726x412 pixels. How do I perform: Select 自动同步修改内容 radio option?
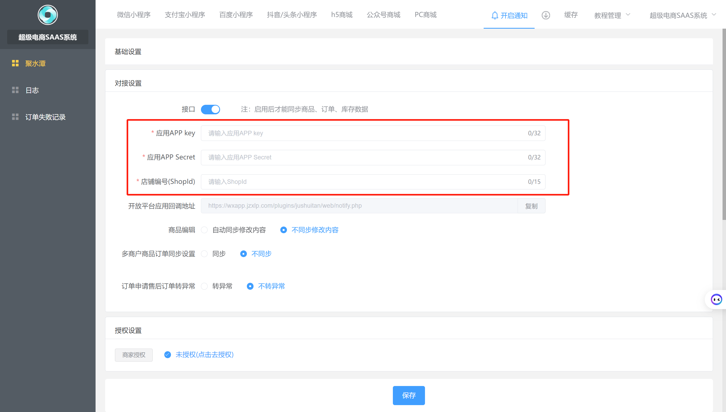point(204,230)
